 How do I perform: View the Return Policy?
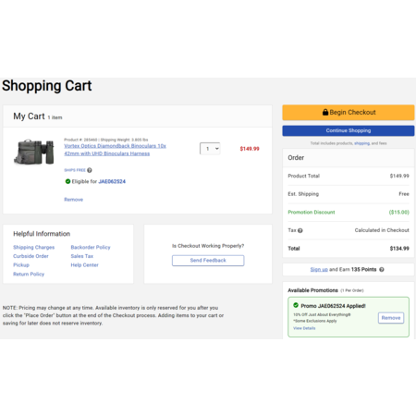(29, 274)
